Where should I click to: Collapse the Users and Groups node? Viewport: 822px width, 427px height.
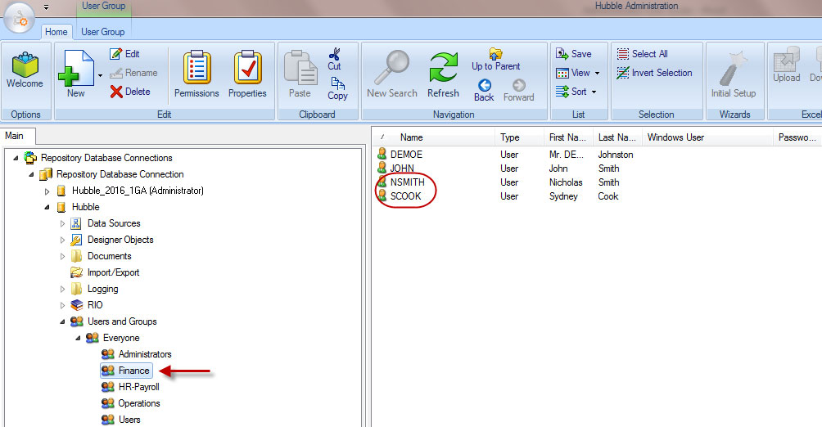tap(62, 321)
